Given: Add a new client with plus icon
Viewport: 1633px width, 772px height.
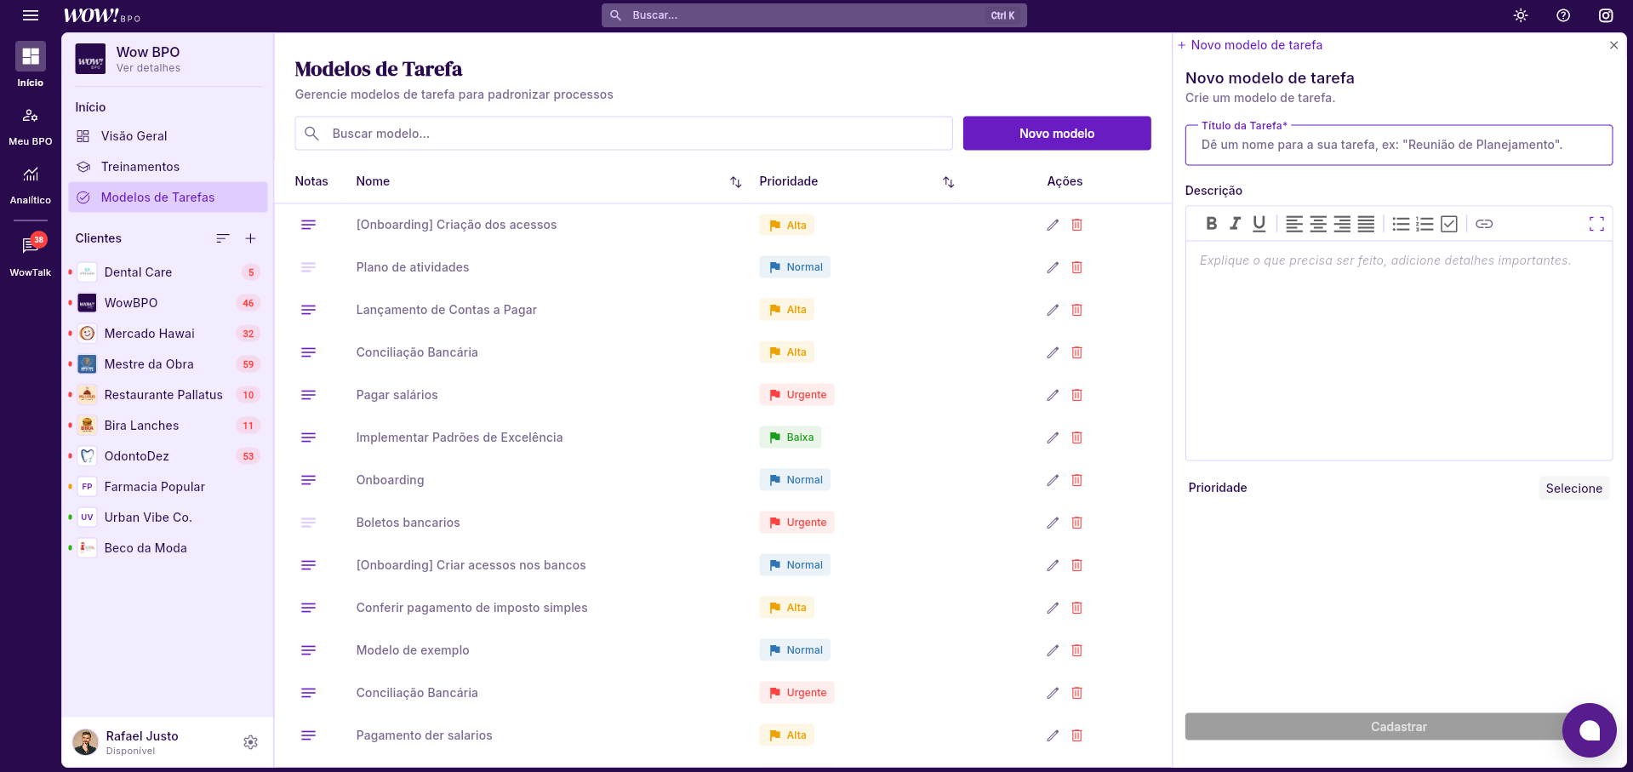Looking at the screenshot, I should click(x=250, y=238).
